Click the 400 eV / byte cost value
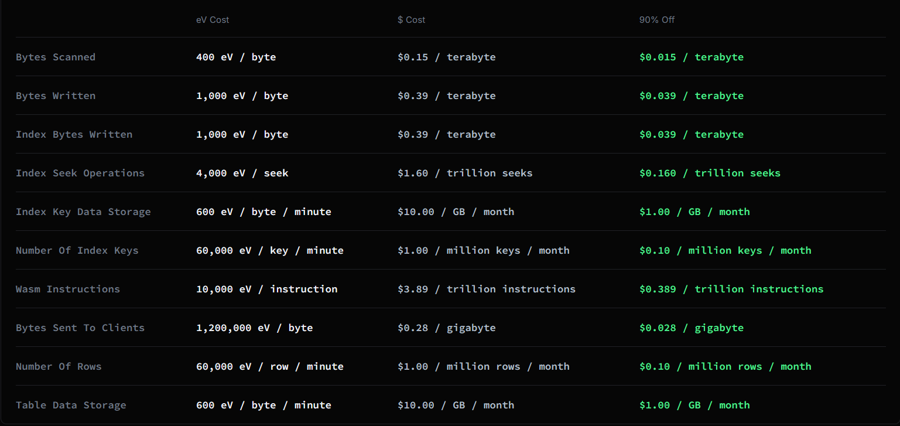900x426 pixels. click(x=236, y=57)
